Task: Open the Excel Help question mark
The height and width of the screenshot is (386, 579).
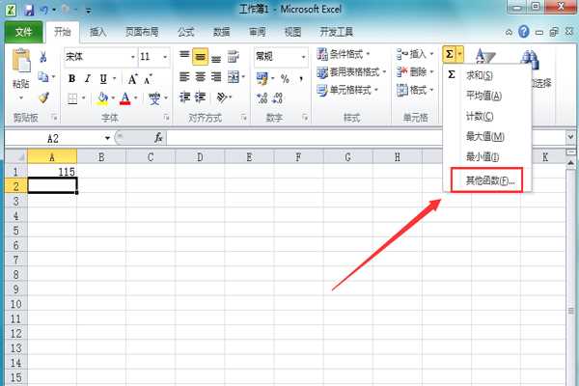Action: (x=524, y=32)
